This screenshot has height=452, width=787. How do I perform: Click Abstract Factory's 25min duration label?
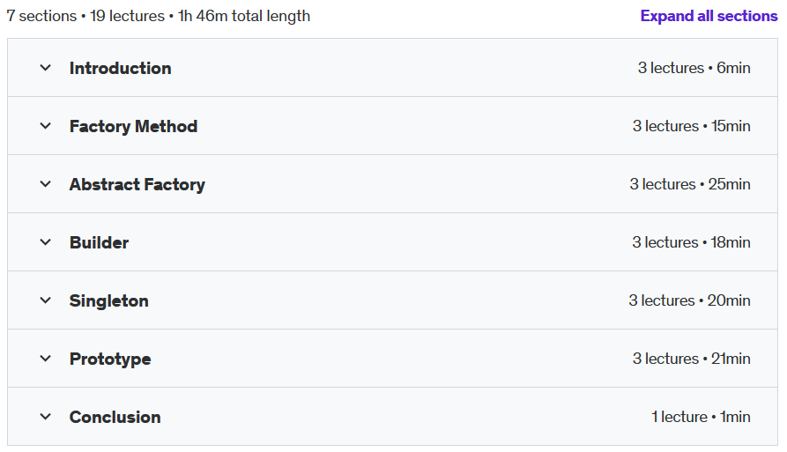730,184
